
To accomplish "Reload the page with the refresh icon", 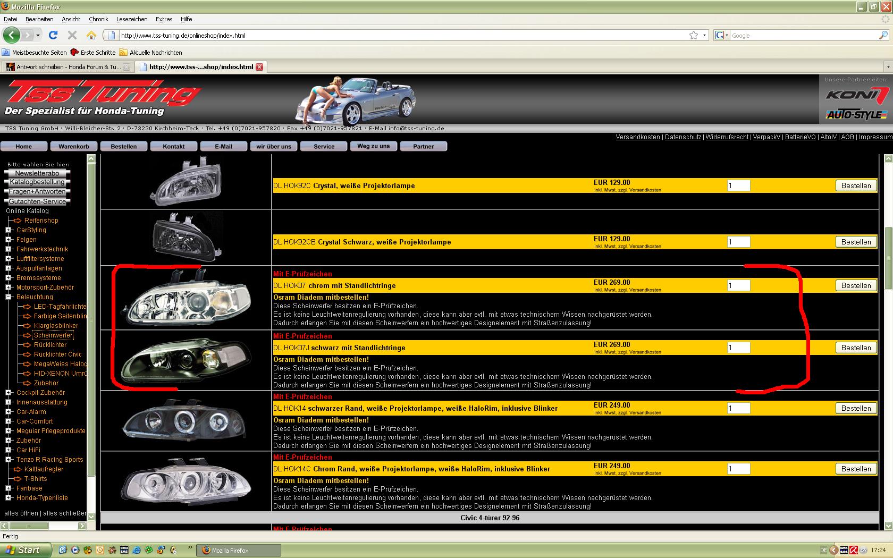I will click(x=53, y=35).
